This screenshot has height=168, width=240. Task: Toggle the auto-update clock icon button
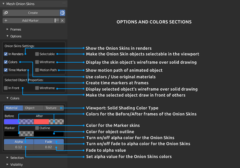point(62,13)
